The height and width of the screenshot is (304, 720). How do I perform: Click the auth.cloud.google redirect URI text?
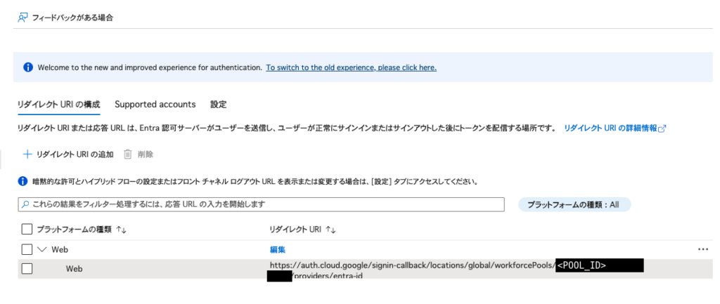coord(412,265)
